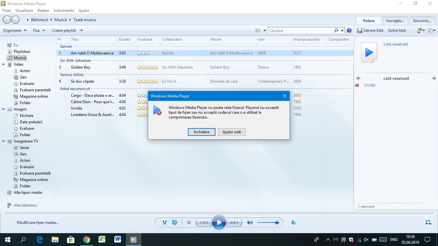Image resolution: width=438 pixels, height=246 pixels.
Task: Click the view options list icon
Action: pyautogui.click(x=257, y=30)
